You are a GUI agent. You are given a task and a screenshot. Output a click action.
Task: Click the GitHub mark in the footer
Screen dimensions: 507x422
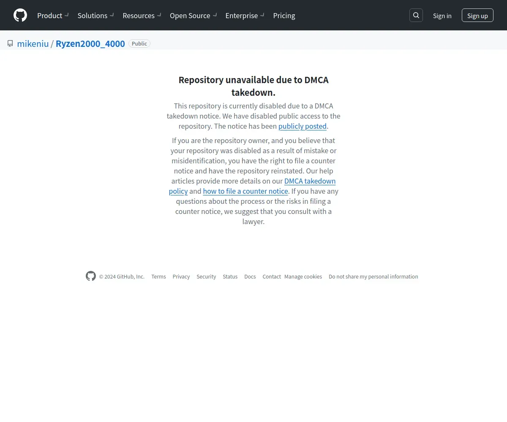[91, 276]
